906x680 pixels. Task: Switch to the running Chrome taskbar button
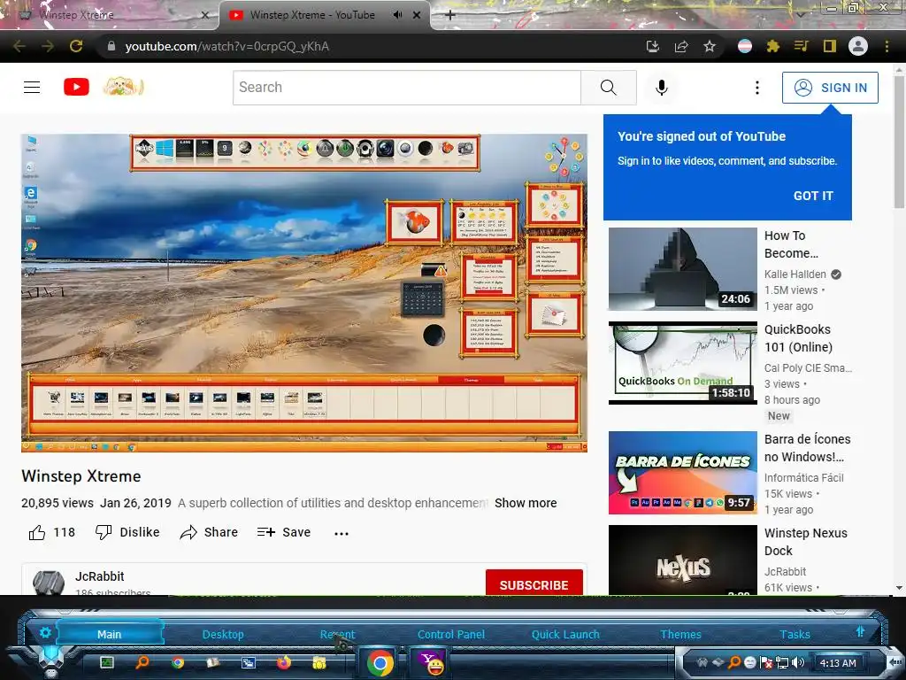click(380, 662)
